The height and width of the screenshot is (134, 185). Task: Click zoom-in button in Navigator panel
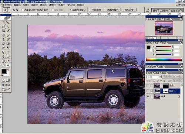point(178,38)
